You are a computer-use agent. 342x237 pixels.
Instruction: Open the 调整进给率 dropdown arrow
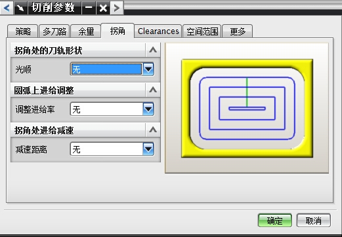(x=148, y=109)
